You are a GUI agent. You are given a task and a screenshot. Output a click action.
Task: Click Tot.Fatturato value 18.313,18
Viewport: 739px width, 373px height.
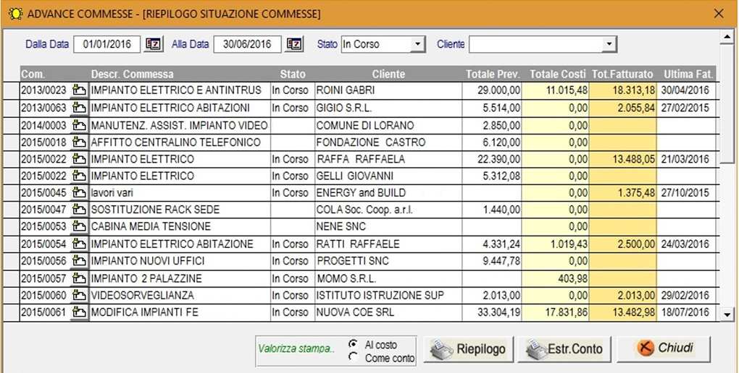622,90
